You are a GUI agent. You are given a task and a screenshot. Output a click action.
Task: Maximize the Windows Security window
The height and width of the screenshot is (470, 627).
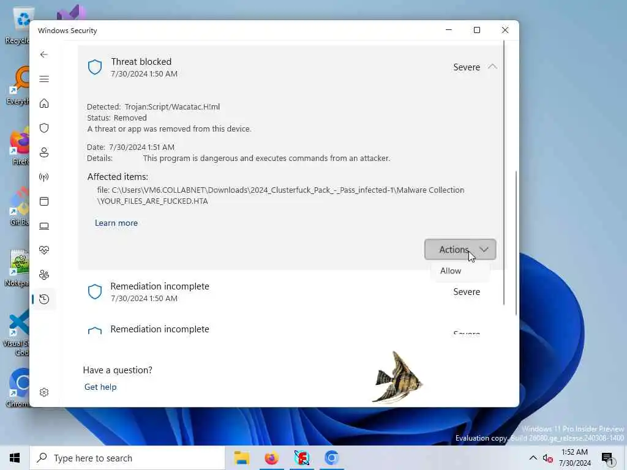click(476, 30)
